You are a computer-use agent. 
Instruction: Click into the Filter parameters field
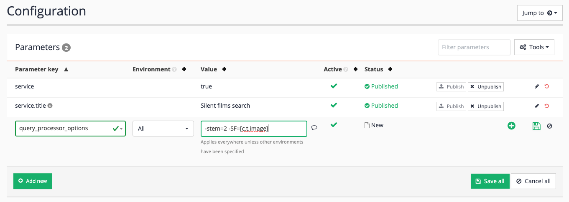(474, 47)
